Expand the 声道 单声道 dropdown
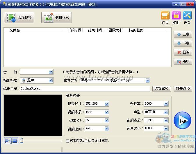Viewport: 196px width, 154px height. 166,112
